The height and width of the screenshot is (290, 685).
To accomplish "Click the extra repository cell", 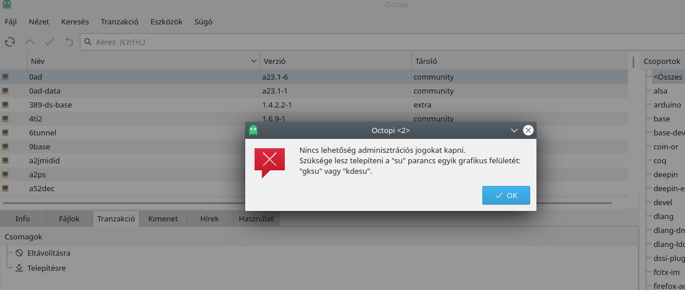I will click(x=422, y=105).
